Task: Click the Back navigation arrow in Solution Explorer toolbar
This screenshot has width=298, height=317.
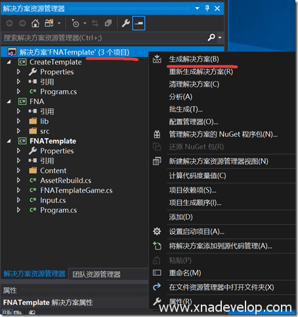Action: pyautogui.click(x=10, y=23)
